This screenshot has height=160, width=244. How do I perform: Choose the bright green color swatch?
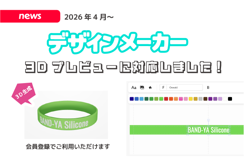161,99
